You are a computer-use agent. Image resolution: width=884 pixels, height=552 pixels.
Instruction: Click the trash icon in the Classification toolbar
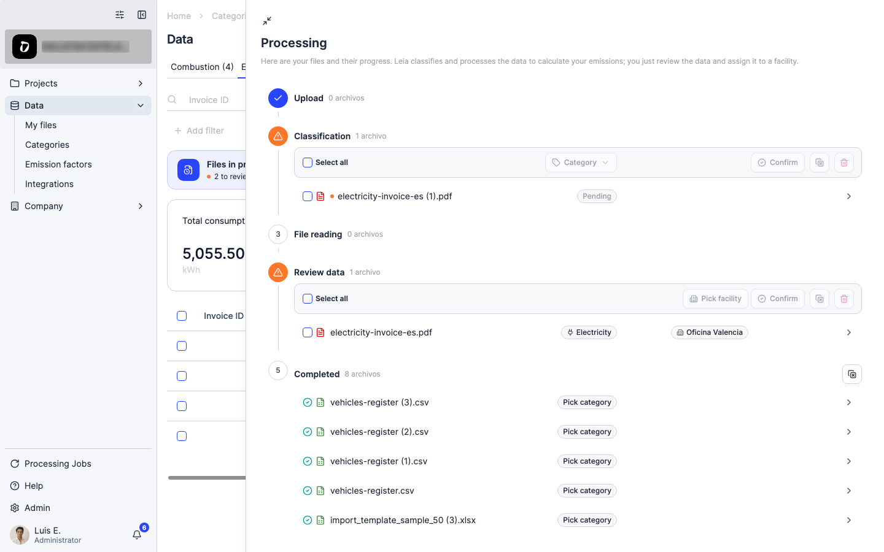point(844,163)
